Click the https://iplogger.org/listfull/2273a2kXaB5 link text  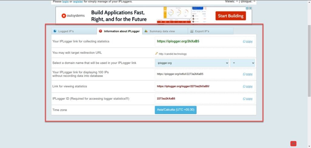pyautogui.click(x=180, y=74)
